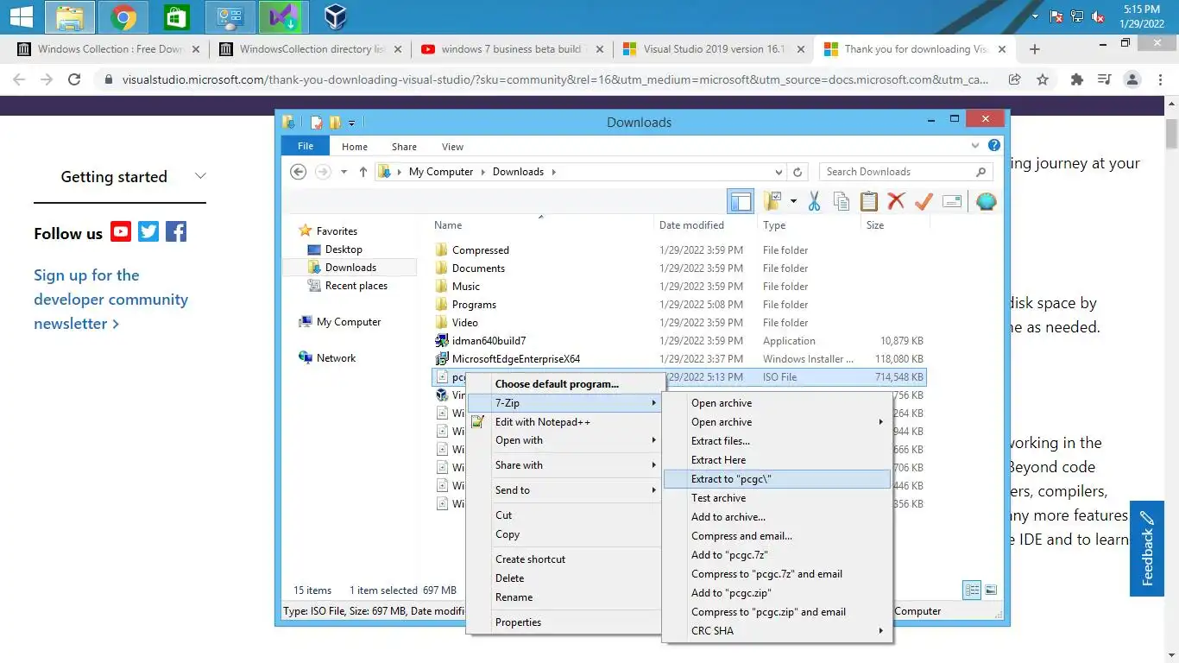Open a new Chrome tab
Screen dimensions: 1179x663
tap(1035, 49)
